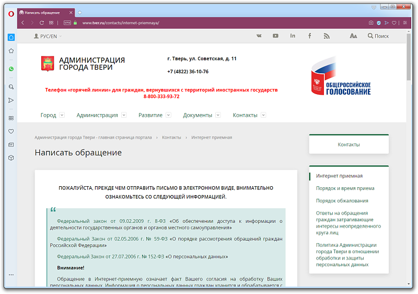Viewport: 418px width, 294px height.
Task: Click the page vertical scrollbar thumb
Action: point(409,57)
